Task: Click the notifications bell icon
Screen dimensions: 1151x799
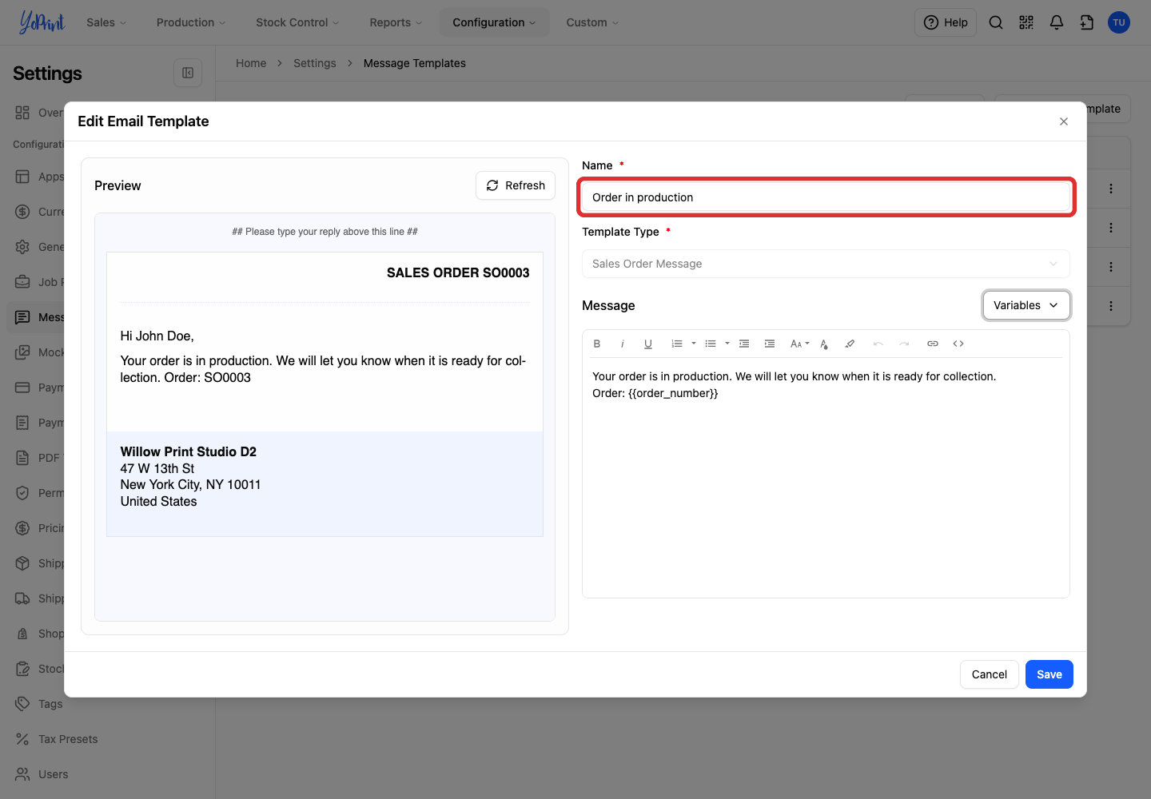Action: coord(1057,22)
